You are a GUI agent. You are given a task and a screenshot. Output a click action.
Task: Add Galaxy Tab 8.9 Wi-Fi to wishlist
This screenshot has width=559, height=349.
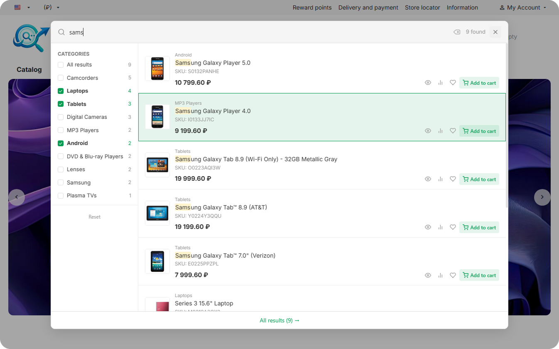point(453,179)
